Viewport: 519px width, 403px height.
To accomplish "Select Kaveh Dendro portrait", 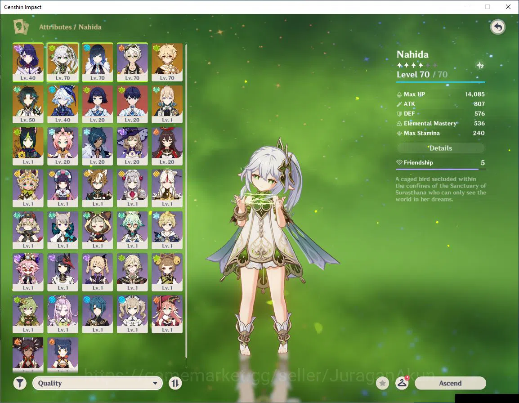I will (132, 273).
